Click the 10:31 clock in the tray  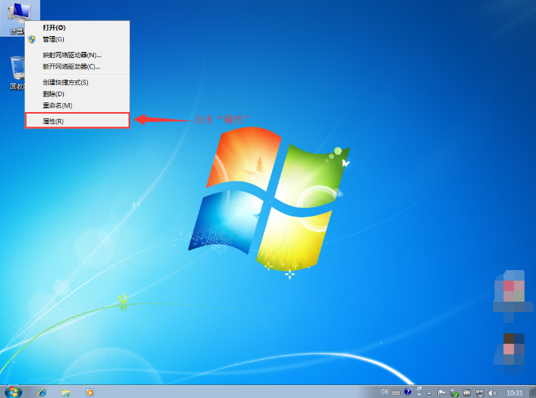pyautogui.click(x=514, y=393)
